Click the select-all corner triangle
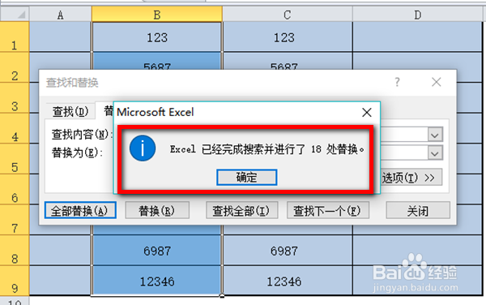The height and width of the screenshot is (305, 486). pyautogui.click(x=15, y=15)
